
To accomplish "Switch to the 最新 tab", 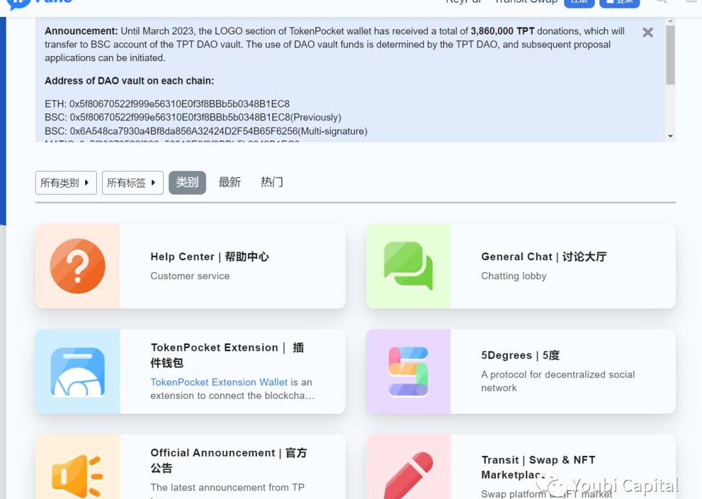I will (229, 182).
